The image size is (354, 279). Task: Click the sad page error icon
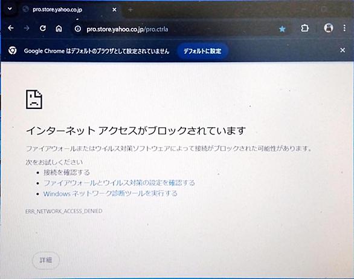34,99
